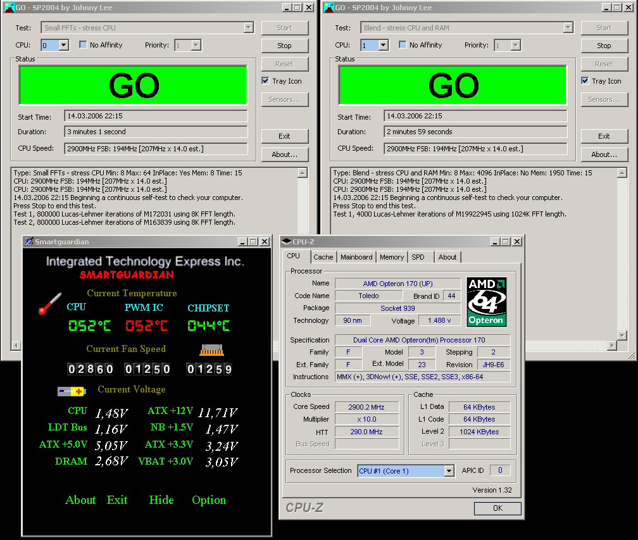
Task: Switch to the Mainboard tab in CPU-Z
Action: tap(356, 257)
